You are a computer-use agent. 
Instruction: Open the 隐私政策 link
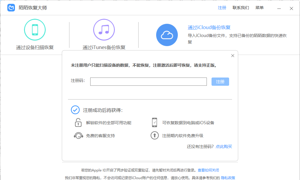click(228, 178)
